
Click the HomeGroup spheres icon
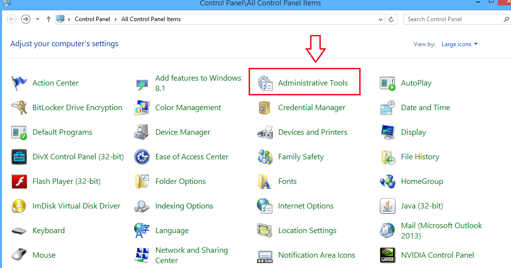pyautogui.click(x=388, y=181)
